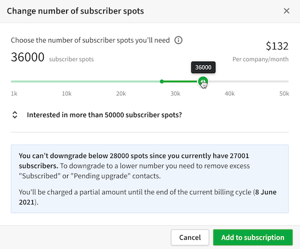Click the 50k slider label
This screenshot has width=300, height=249.
pyautogui.click(x=284, y=94)
